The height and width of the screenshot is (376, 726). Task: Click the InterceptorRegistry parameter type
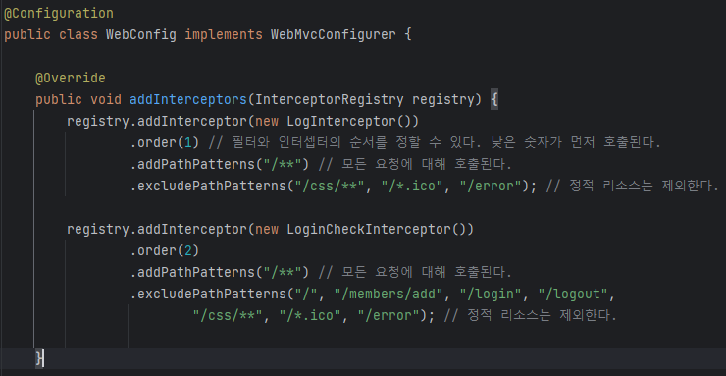[330, 99]
